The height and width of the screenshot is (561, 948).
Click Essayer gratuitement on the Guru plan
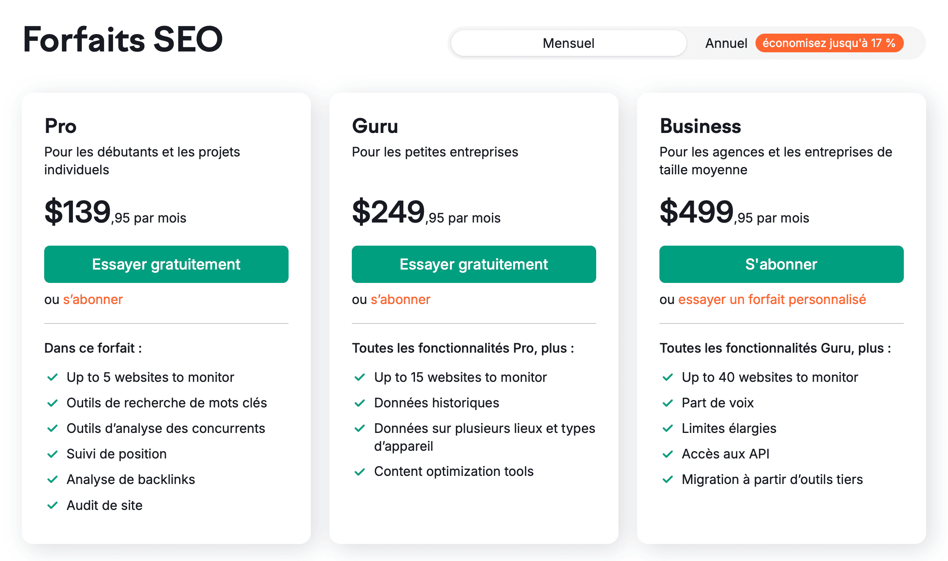474,264
